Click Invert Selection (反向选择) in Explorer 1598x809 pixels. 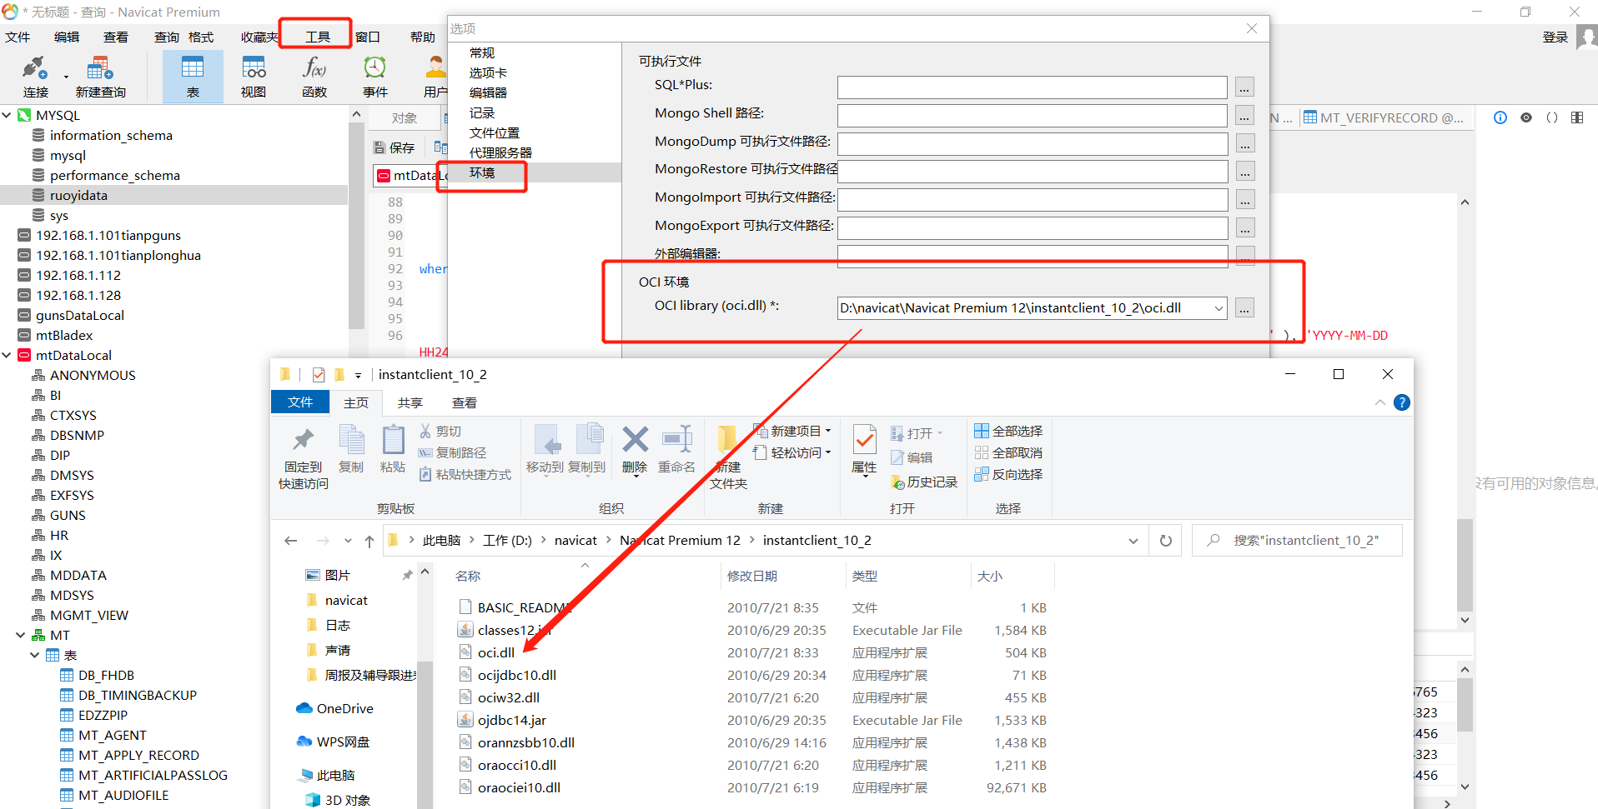(1008, 474)
